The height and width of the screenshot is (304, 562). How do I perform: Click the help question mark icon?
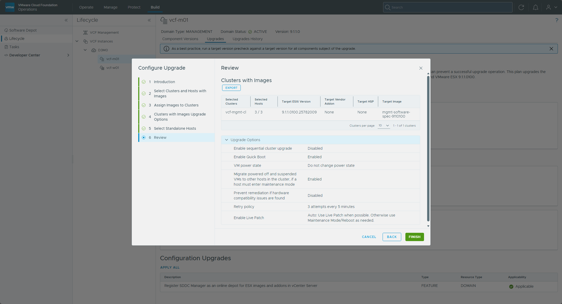coord(557,20)
